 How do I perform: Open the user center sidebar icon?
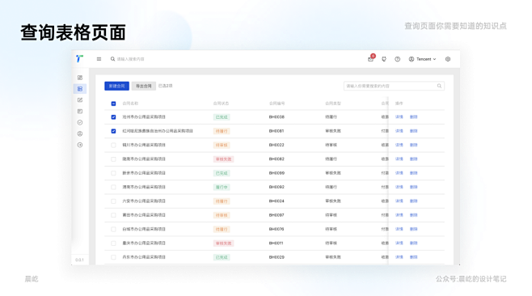[80, 133]
